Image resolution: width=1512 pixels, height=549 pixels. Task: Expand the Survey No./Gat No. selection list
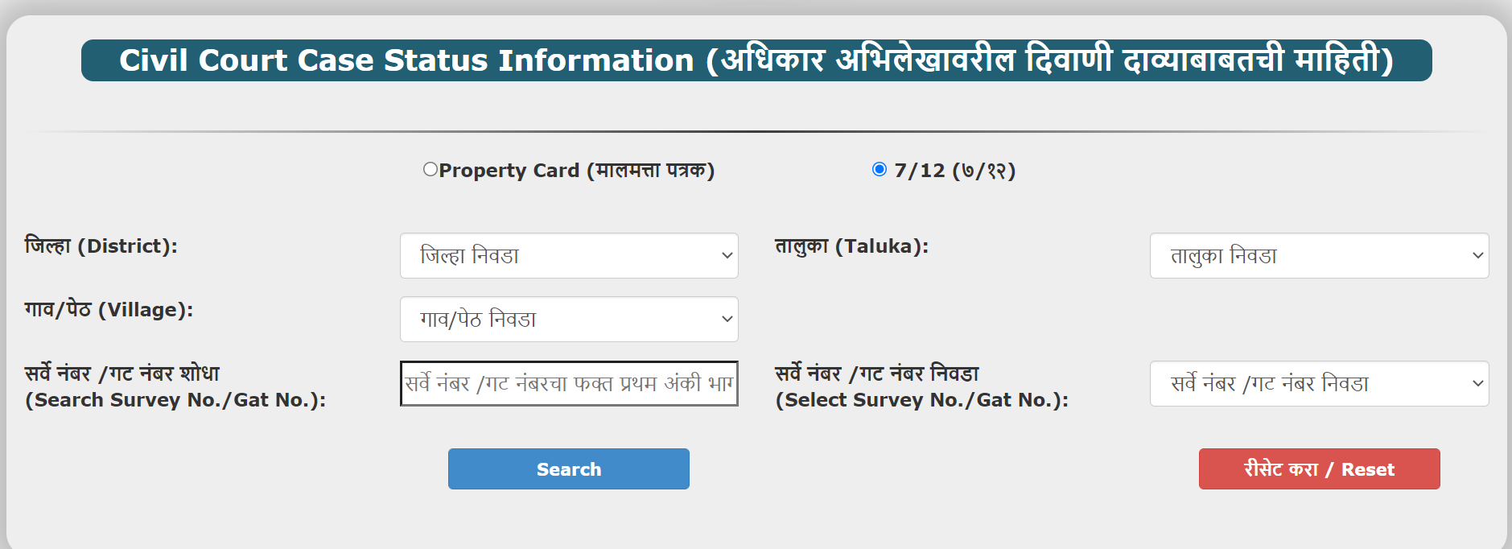coord(1319,384)
